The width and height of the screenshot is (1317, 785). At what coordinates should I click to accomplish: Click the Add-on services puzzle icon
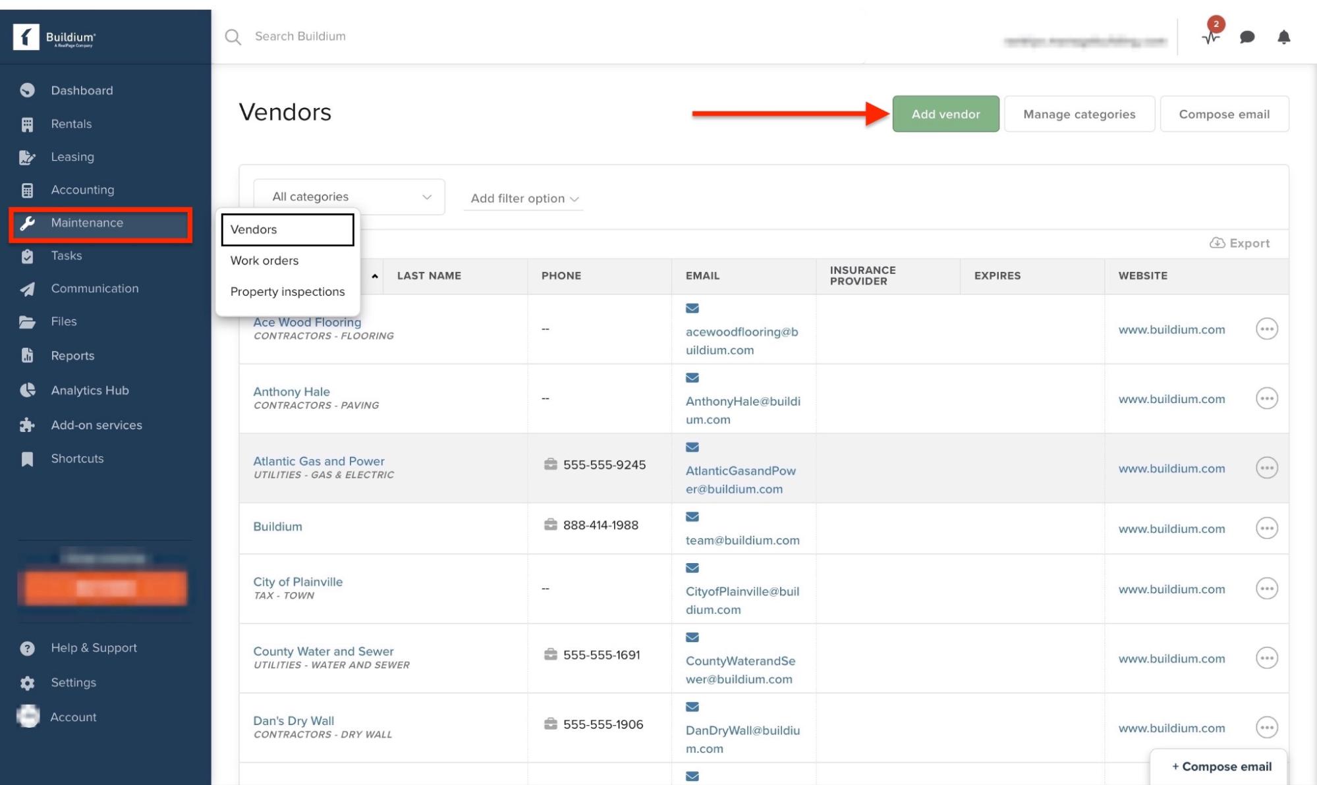click(x=27, y=425)
